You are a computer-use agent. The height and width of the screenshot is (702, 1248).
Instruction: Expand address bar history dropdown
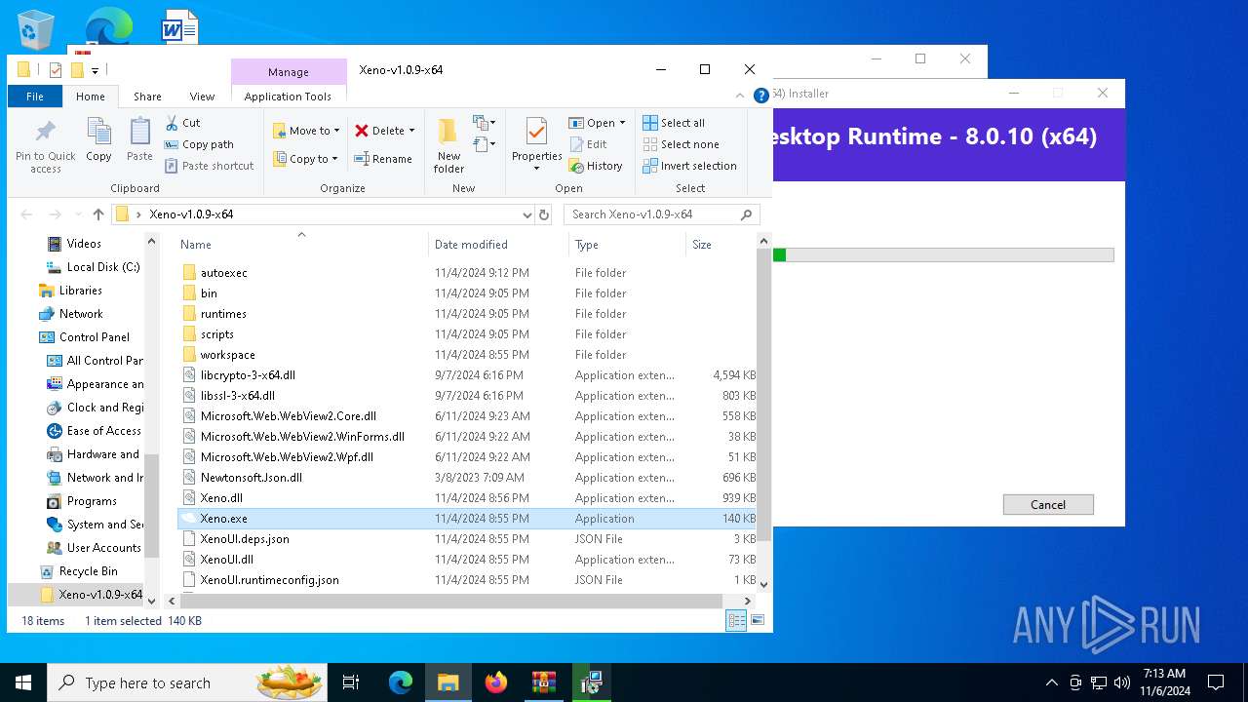pos(527,214)
